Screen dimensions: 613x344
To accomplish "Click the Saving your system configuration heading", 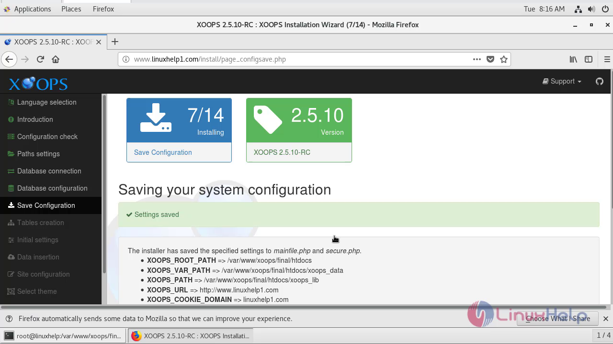I will [x=225, y=190].
